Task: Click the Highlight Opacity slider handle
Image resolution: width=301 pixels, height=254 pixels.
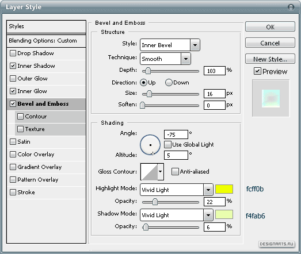Action: pos(155,202)
